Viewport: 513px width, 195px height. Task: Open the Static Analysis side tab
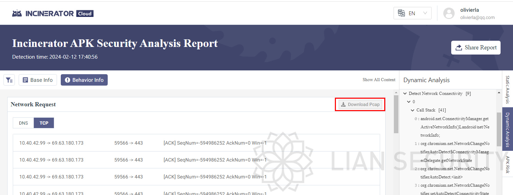pyautogui.click(x=507, y=89)
